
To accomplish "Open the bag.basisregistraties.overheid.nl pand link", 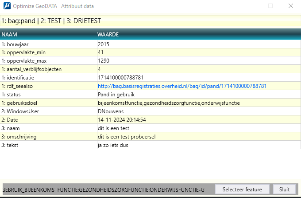I will coord(182,86).
